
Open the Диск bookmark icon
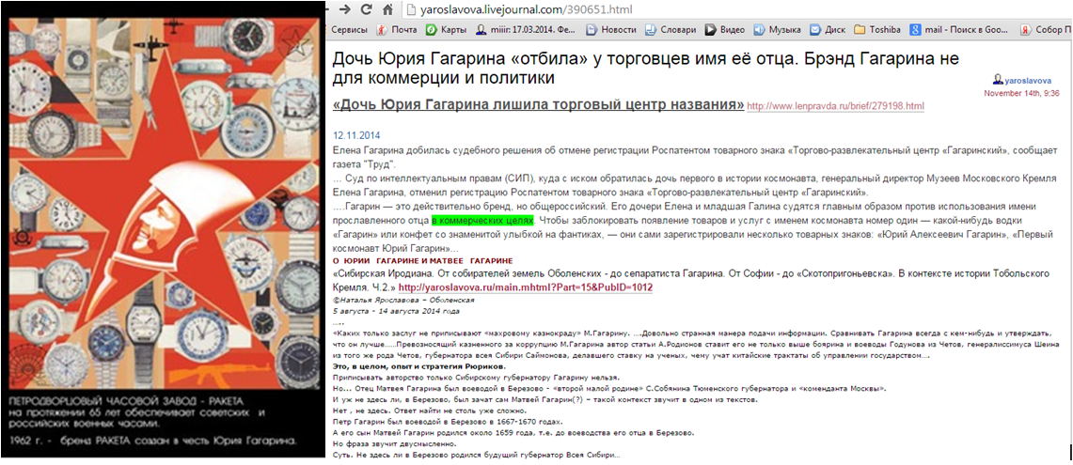coord(815,30)
